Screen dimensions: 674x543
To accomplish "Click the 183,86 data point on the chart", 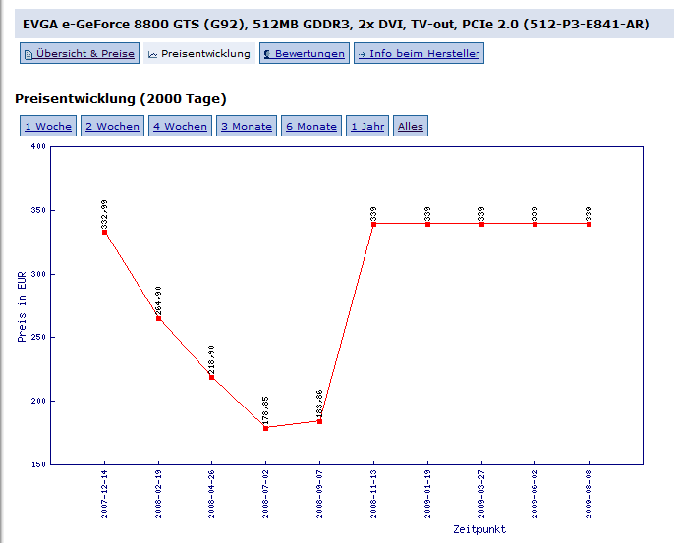I will (320, 422).
